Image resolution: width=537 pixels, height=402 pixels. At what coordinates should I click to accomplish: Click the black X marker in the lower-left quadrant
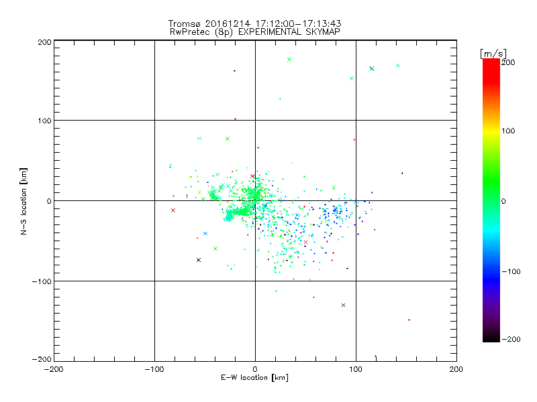pos(199,260)
